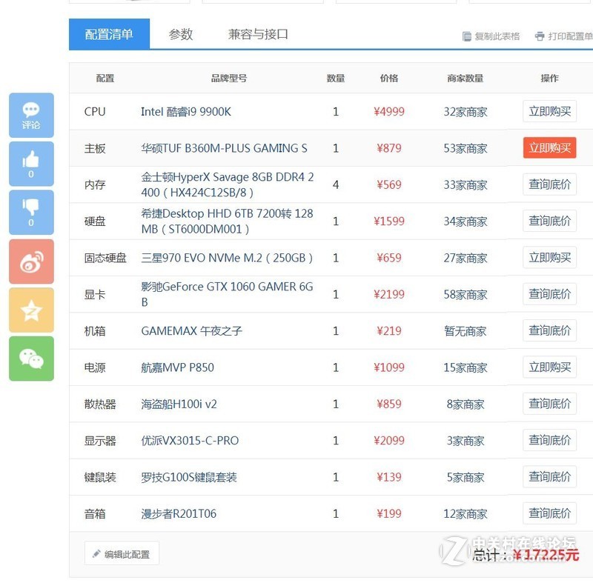This screenshot has width=593, height=583.
Task: Open the 罗技G100S键鼠套装 link
Action: coord(189,477)
